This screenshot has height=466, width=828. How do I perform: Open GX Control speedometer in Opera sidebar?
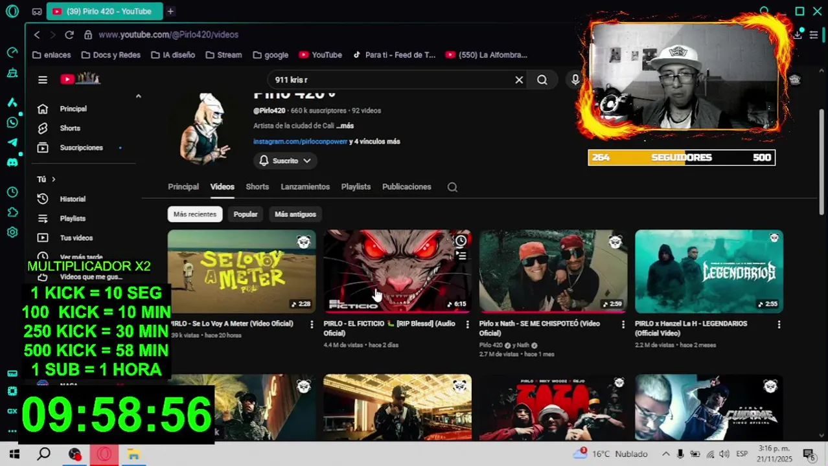tap(12, 52)
